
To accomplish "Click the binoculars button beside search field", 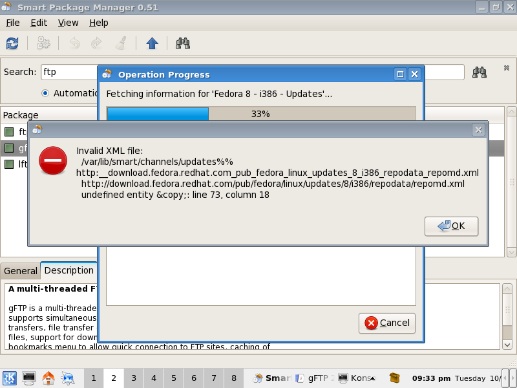I will (x=480, y=72).
